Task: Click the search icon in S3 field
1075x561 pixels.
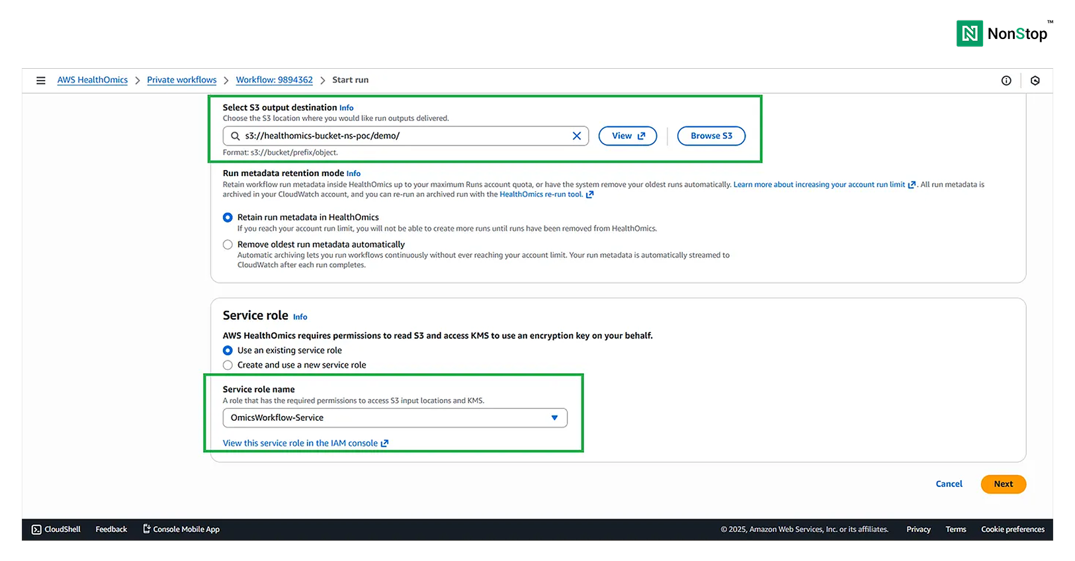Action: (x=235, y=136)
